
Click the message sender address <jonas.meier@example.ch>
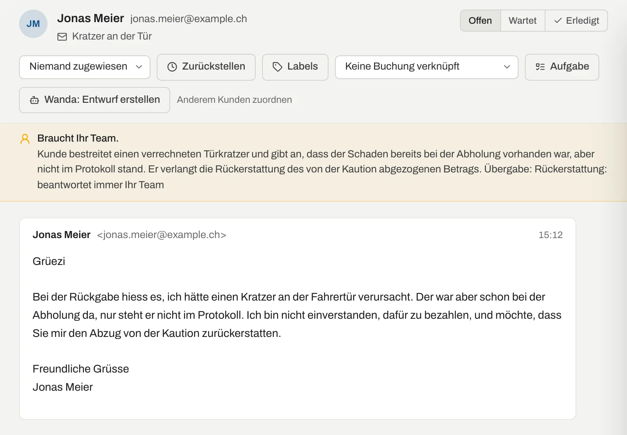(161, 235)
